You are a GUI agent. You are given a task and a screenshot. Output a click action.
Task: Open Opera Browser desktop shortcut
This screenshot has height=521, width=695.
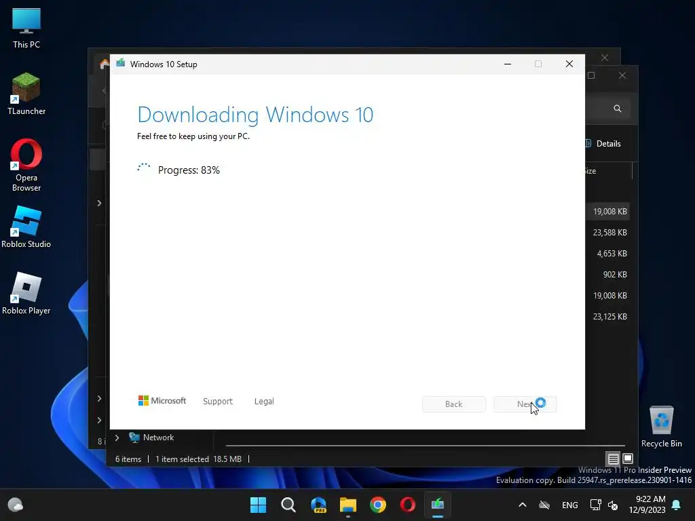tap(26, 166)
